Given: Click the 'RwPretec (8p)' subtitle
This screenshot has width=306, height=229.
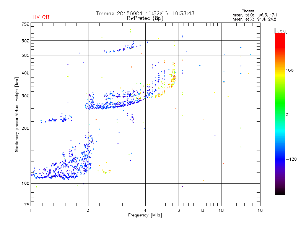Looking at the screenshot, I should (145, 18).
